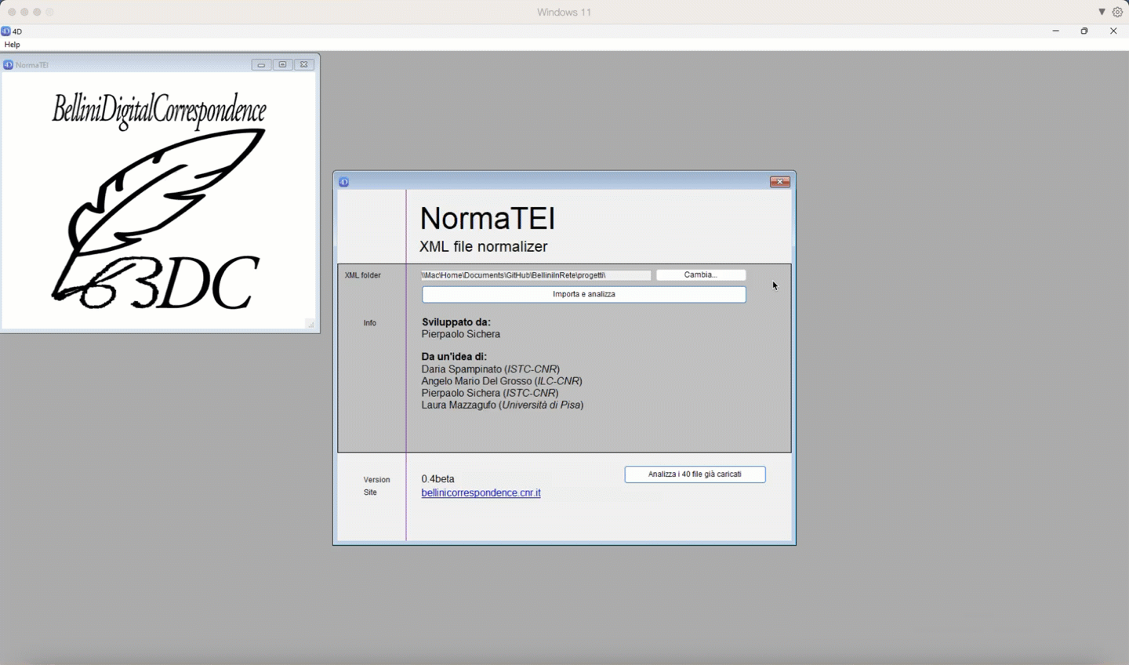Click 'Angelo Mario Del Grosso (ILC-CNR)' text
Screen dimensions: 1129x665
[502, 381]
